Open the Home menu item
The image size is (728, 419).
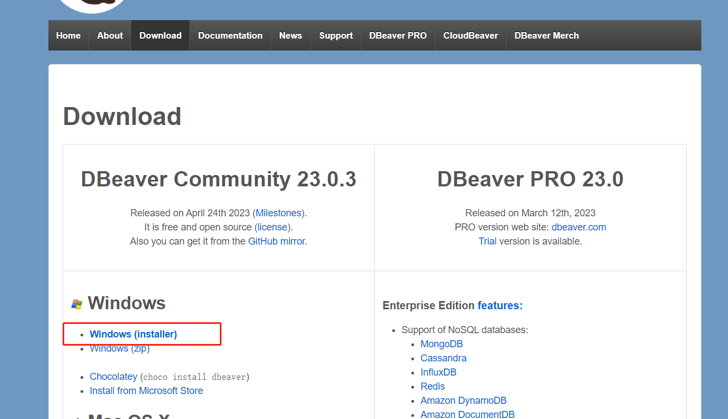click(69, 35)
